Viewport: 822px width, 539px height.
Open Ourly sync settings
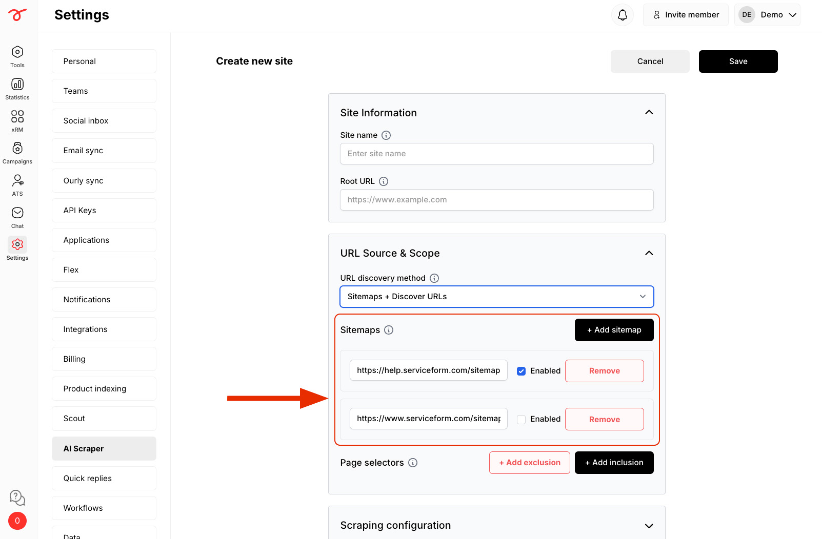click(104, 181)
